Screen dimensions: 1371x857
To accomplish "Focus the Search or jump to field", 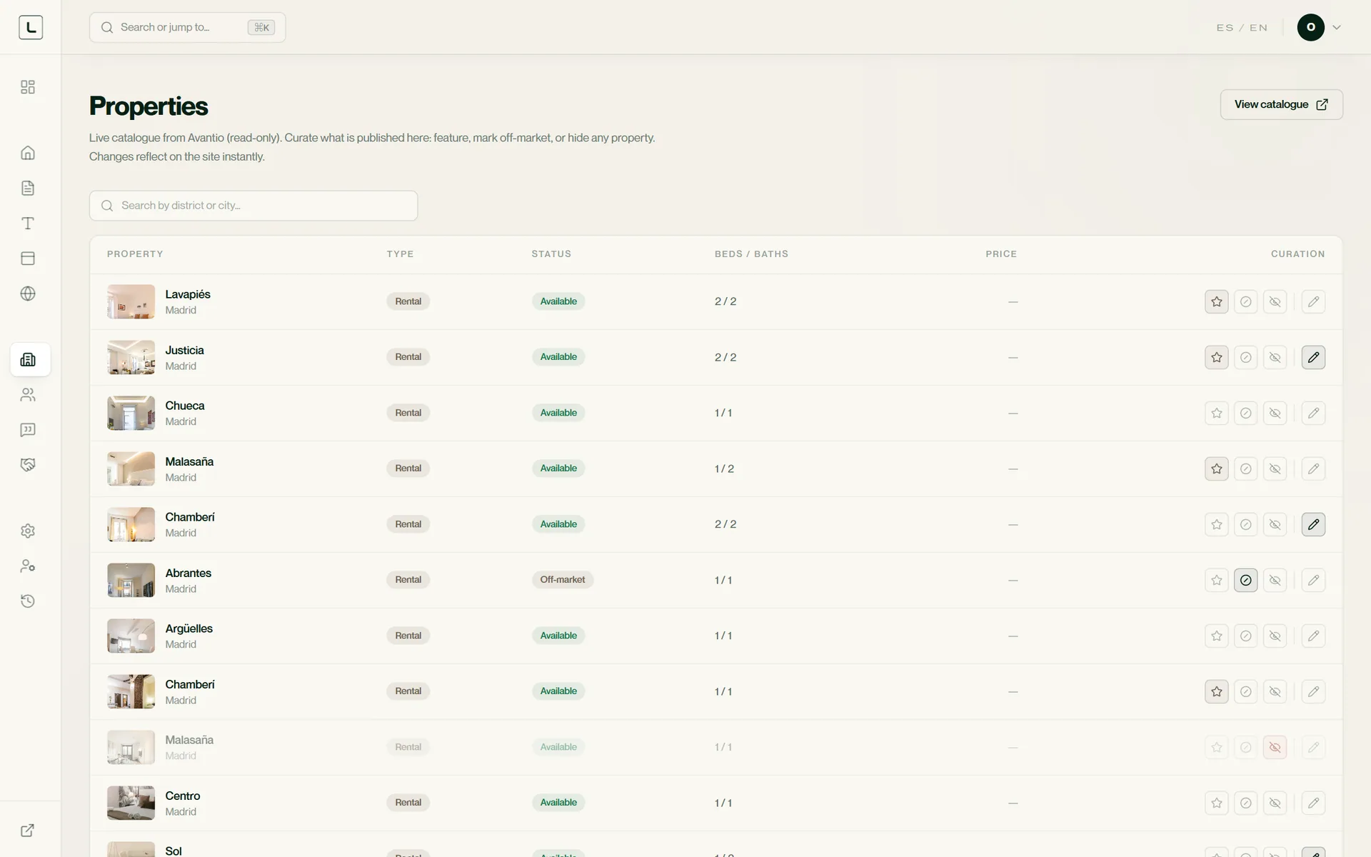I will 187,27.
